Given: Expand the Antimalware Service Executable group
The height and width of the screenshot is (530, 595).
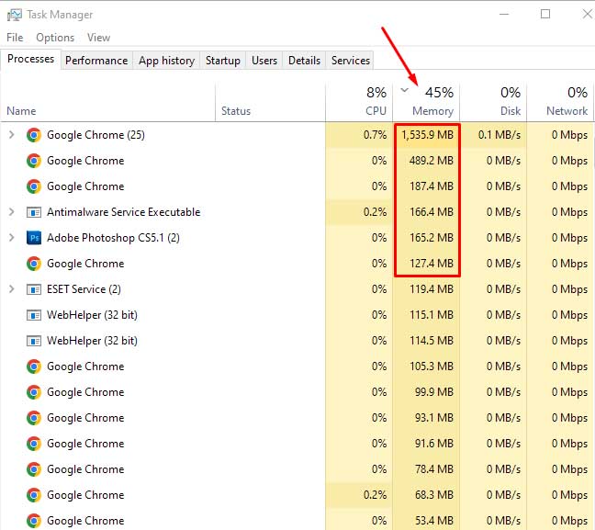Looking at the screenshot, I should (12, 212).
